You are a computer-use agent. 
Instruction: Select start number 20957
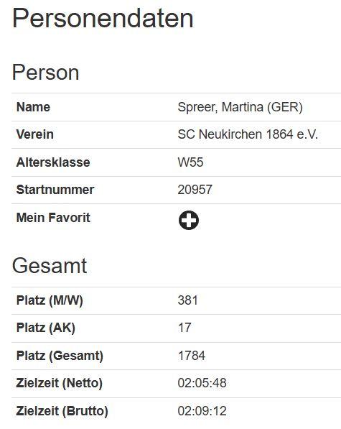coord(195,190)
